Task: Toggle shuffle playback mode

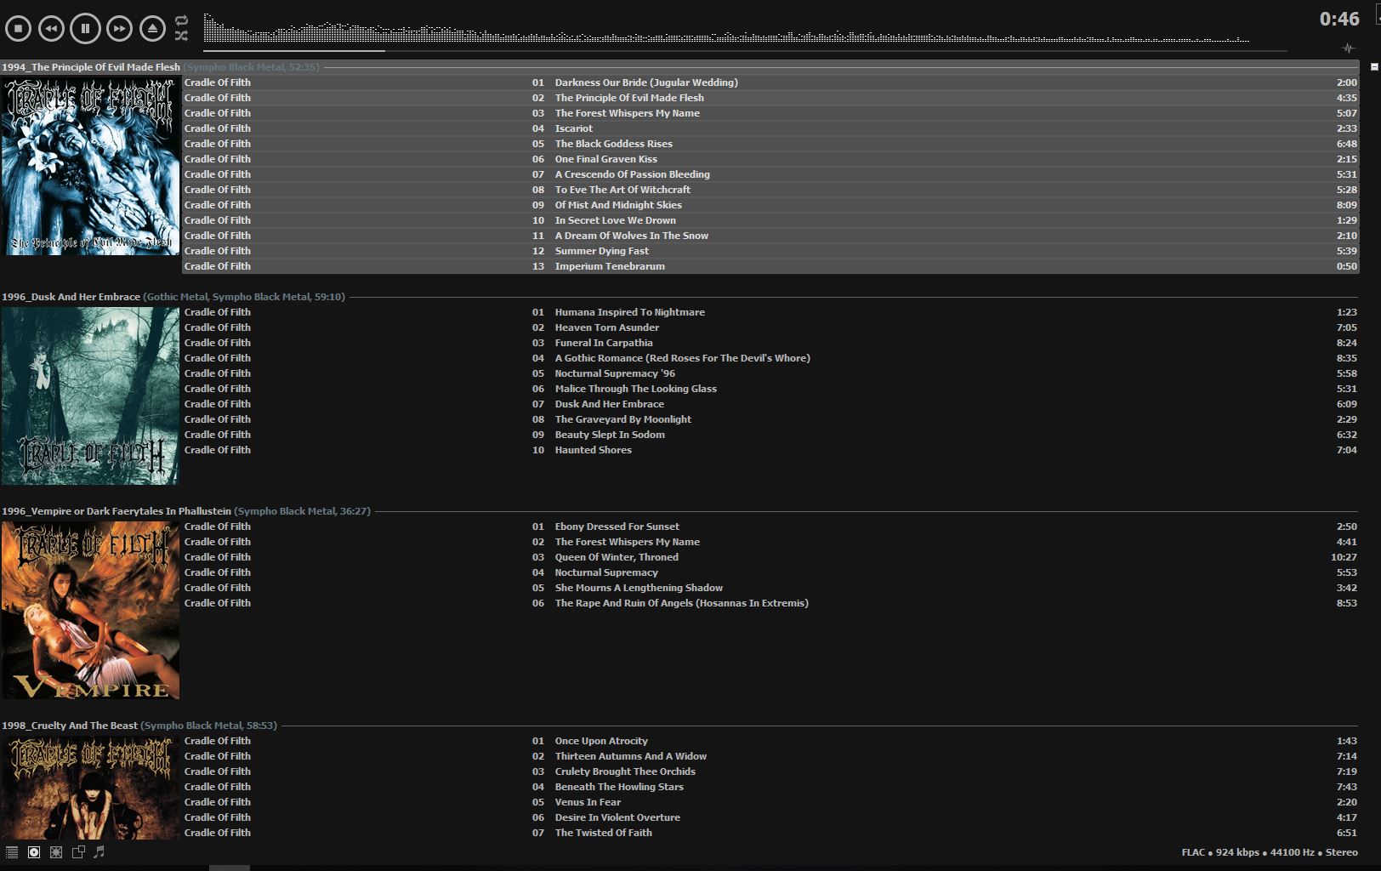Action: click(x=181, y=36)
